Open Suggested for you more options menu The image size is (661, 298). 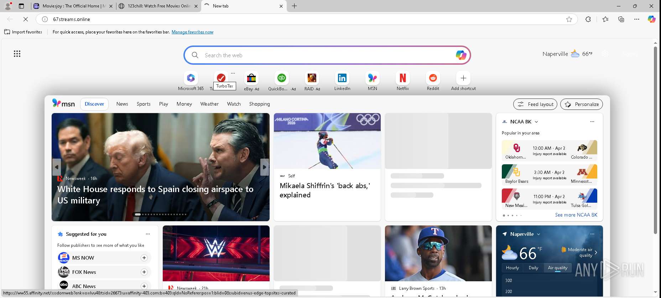pos(148,234)
